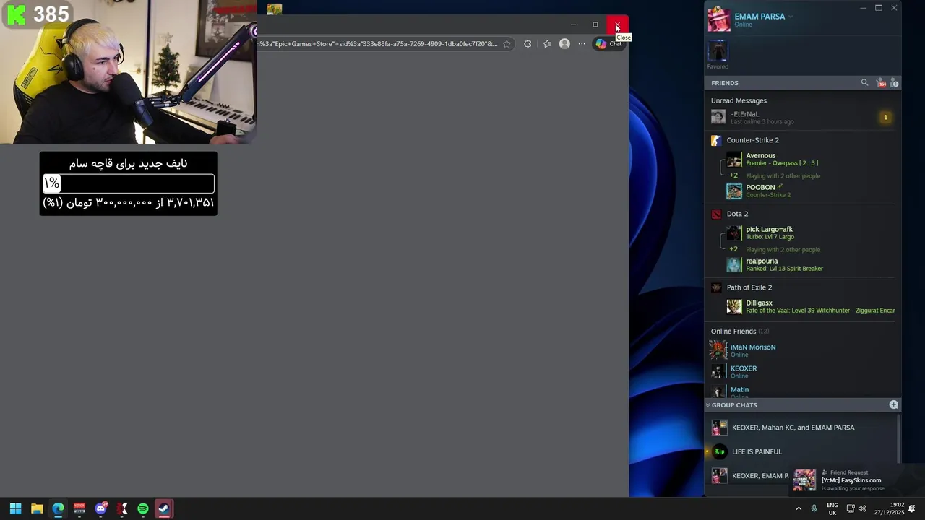Viewport: 925px width, 520px height.
Task: Open Spotify from the taskbar
Action: pos(143,508)
